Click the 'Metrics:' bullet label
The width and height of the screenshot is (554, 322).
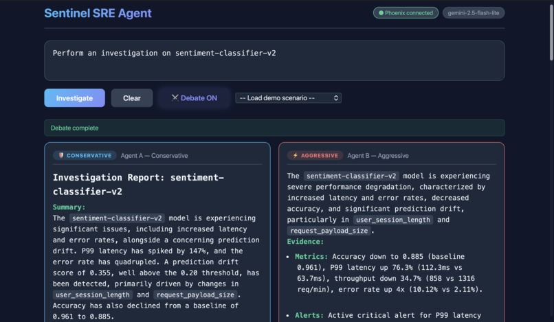tap(311, 256)
